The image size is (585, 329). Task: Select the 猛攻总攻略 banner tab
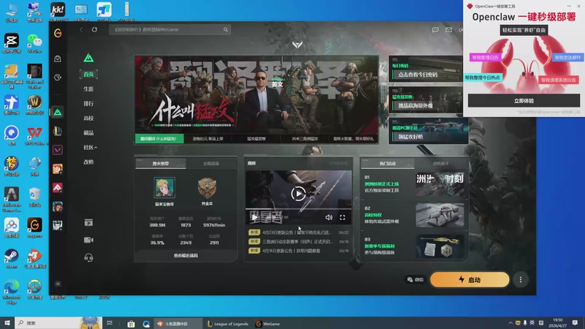[257, 138]
